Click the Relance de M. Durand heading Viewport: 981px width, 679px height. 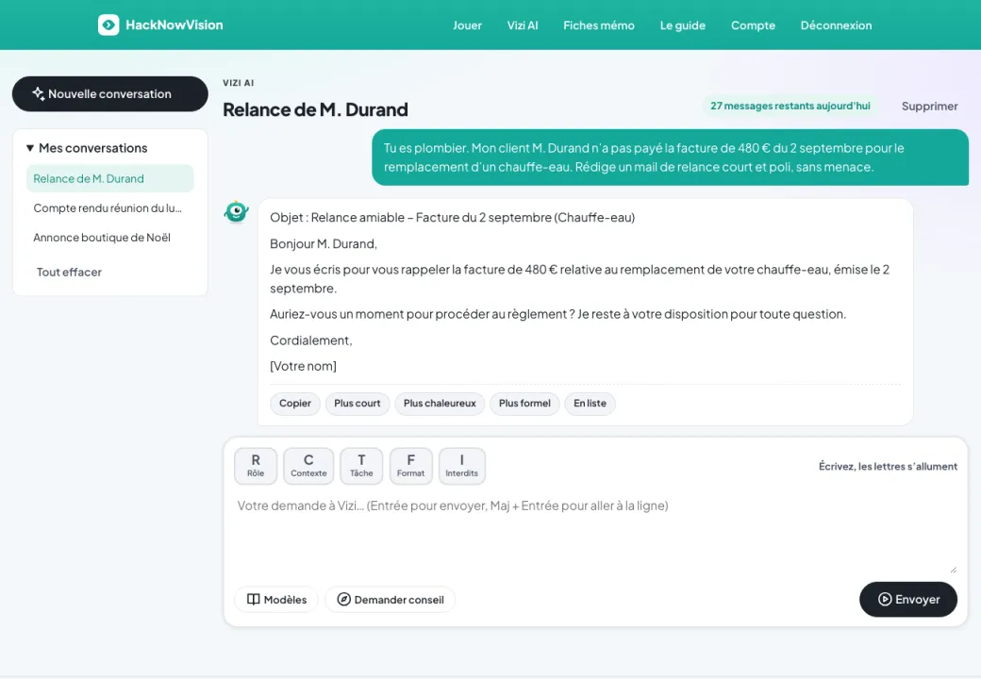[x=315, y=109]
